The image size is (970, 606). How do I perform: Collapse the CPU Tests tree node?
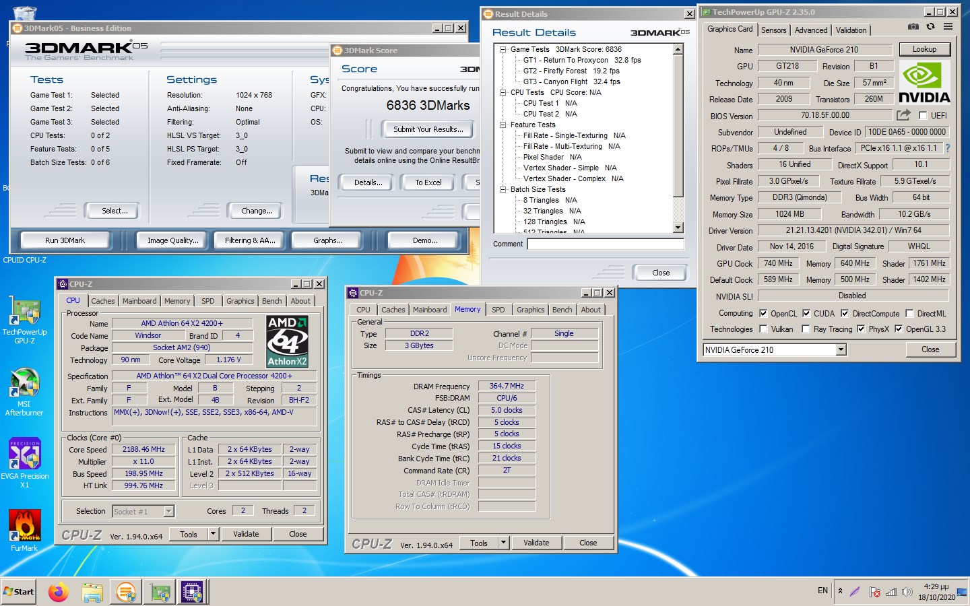pos(503,92)
